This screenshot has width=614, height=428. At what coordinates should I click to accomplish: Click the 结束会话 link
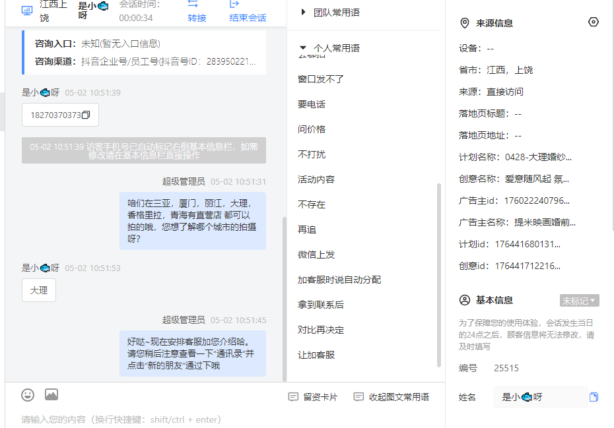pos(248,18)
